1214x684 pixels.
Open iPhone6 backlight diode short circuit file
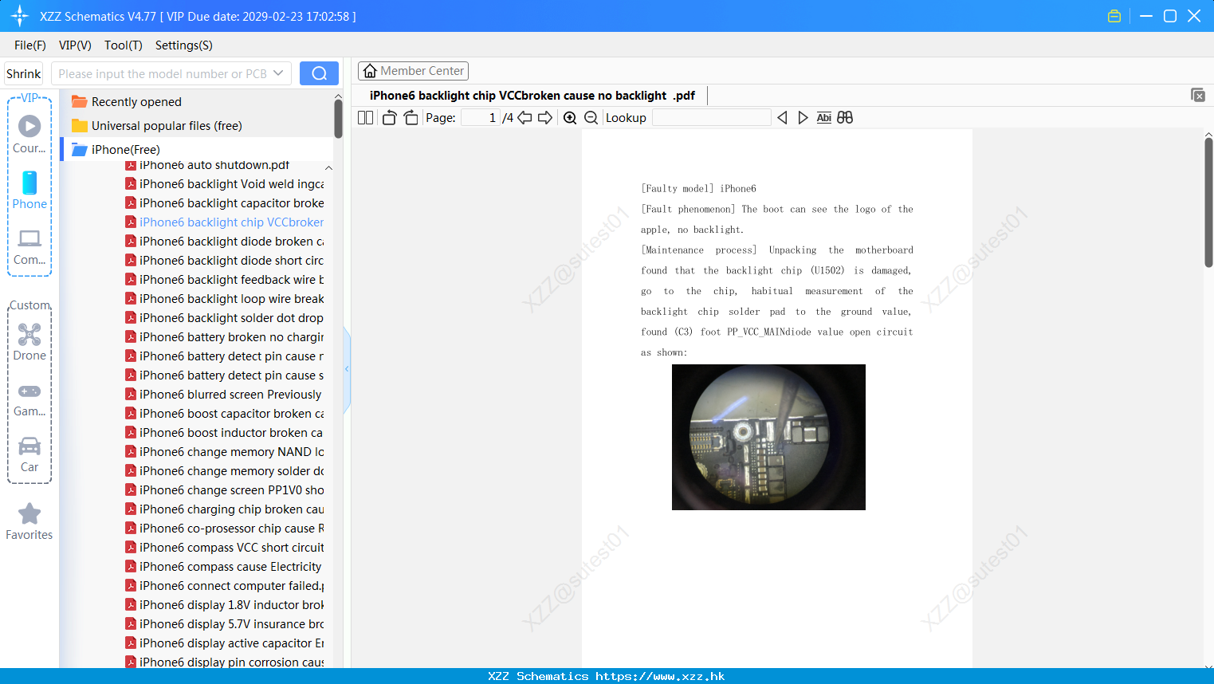tap(224, 261)
